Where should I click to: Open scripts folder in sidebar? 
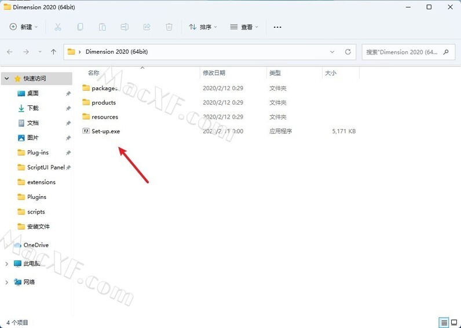click(36, 212)
